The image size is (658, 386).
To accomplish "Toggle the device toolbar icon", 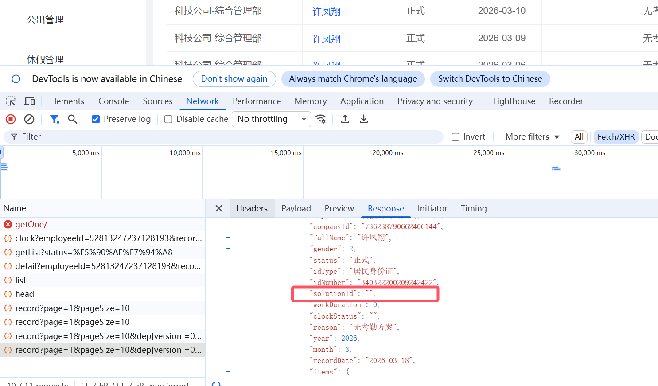I will tap(29, 101).
